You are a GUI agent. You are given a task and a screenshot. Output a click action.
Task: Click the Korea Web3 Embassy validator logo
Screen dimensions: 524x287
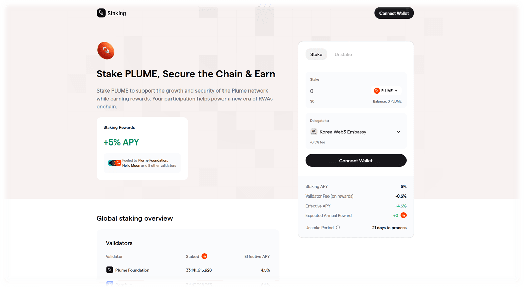pos(314,132)
